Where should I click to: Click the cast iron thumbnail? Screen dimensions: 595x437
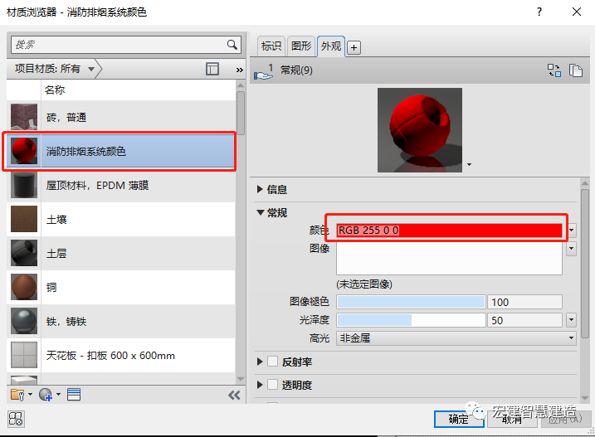point(24,321)
